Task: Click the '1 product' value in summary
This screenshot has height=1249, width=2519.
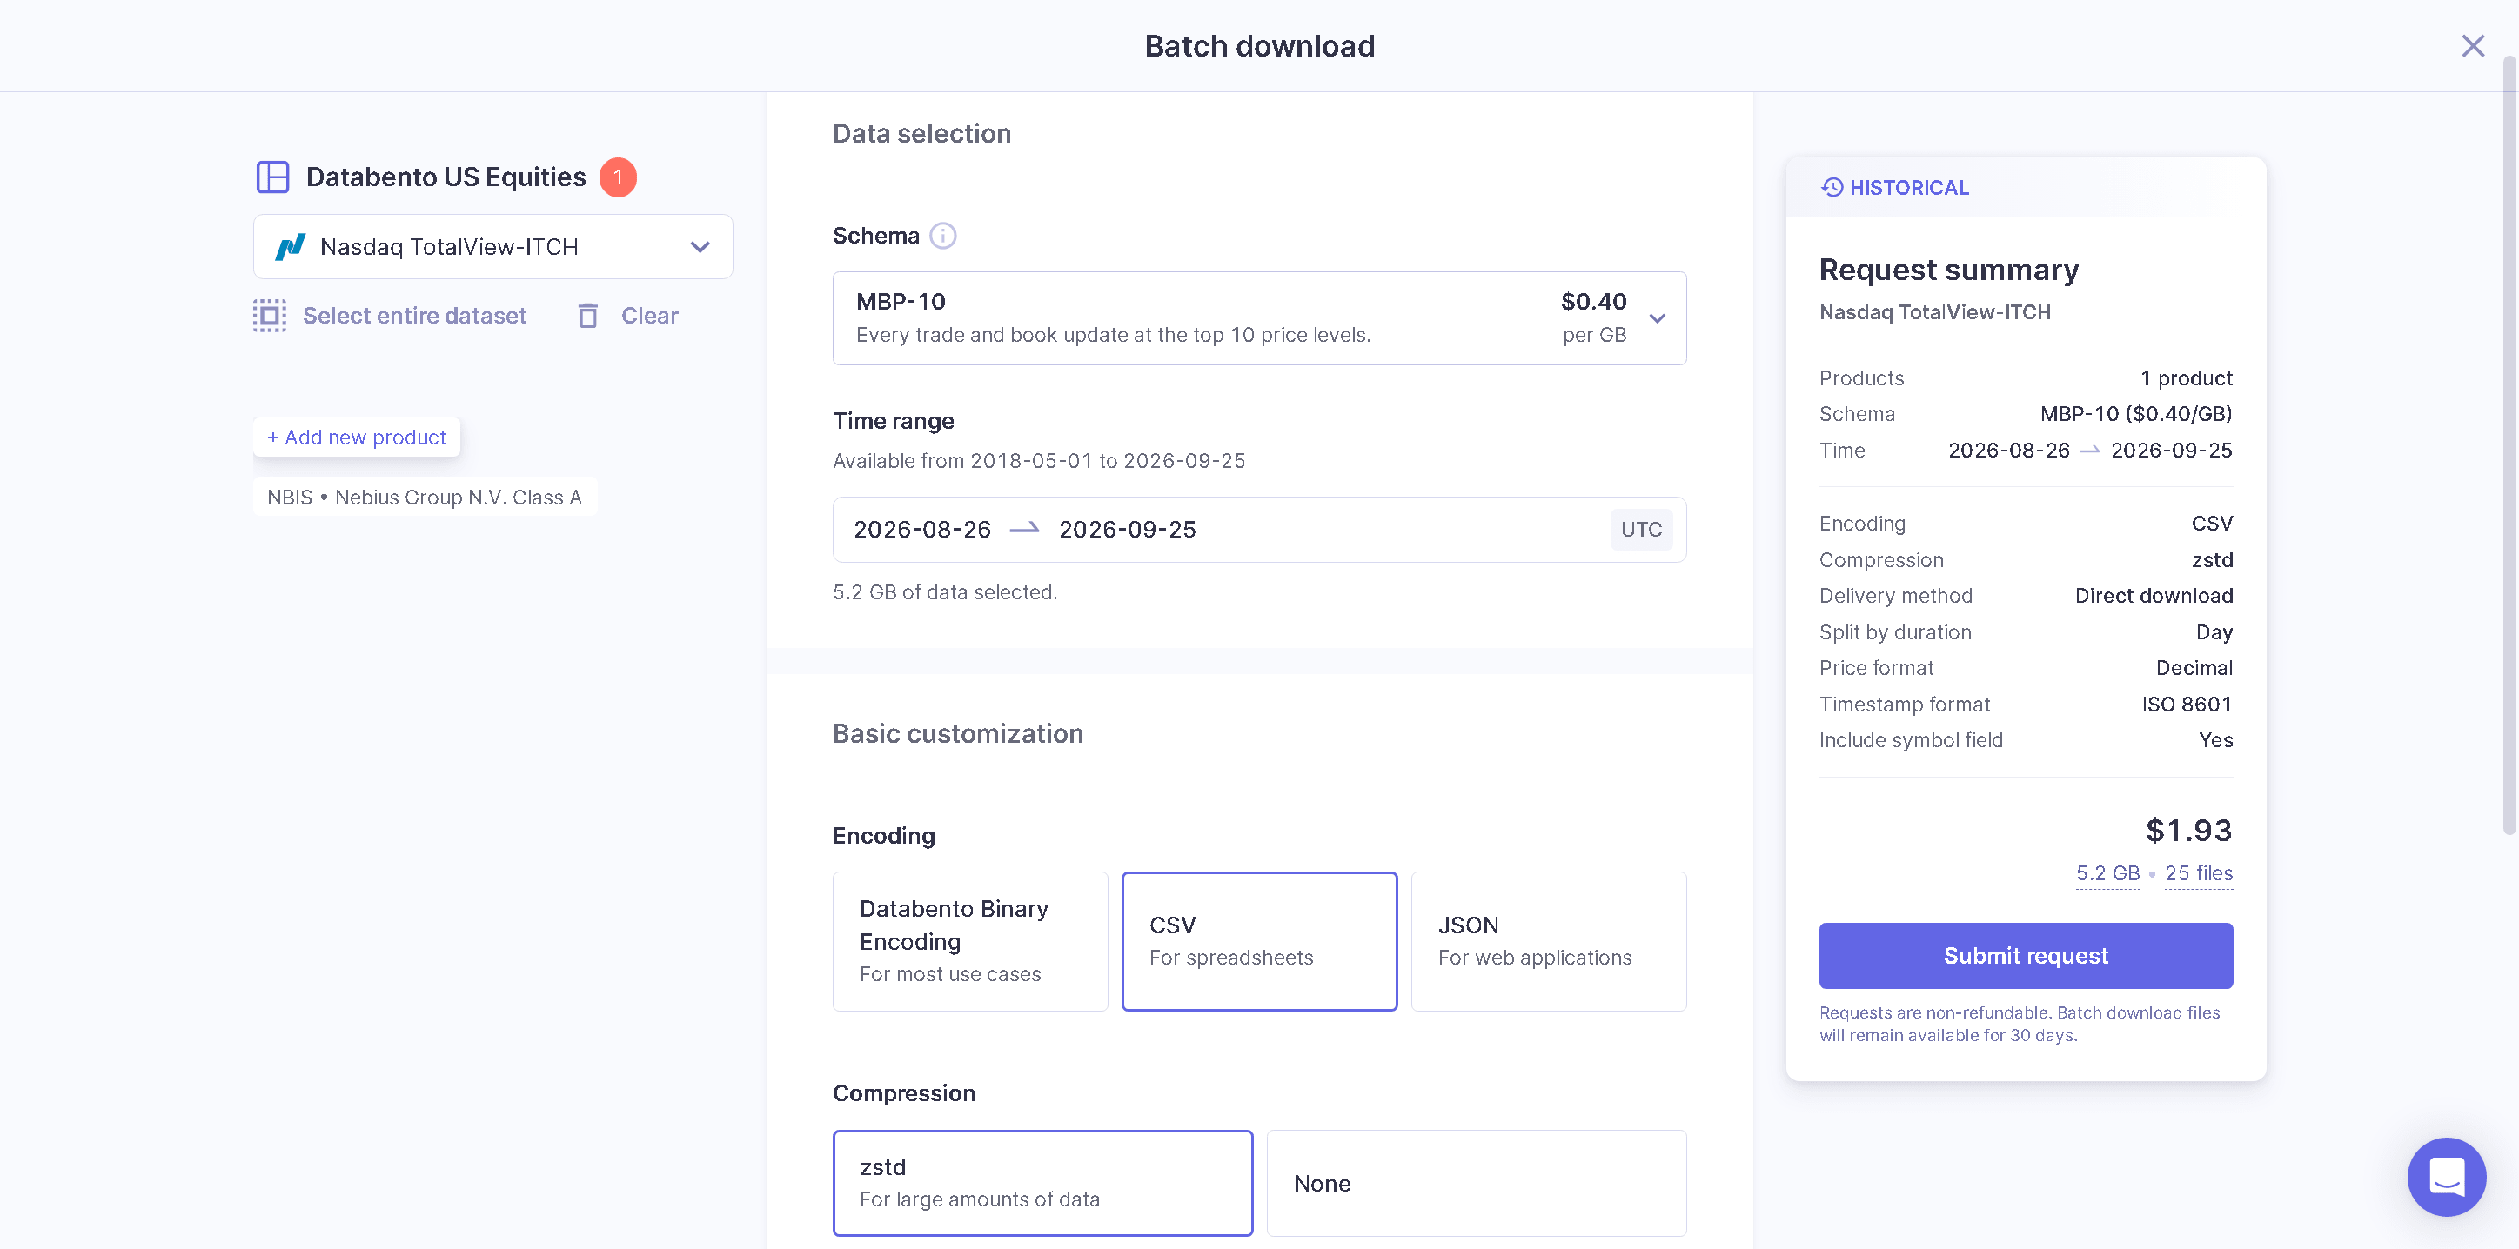Action: (x=2186, y=378)
